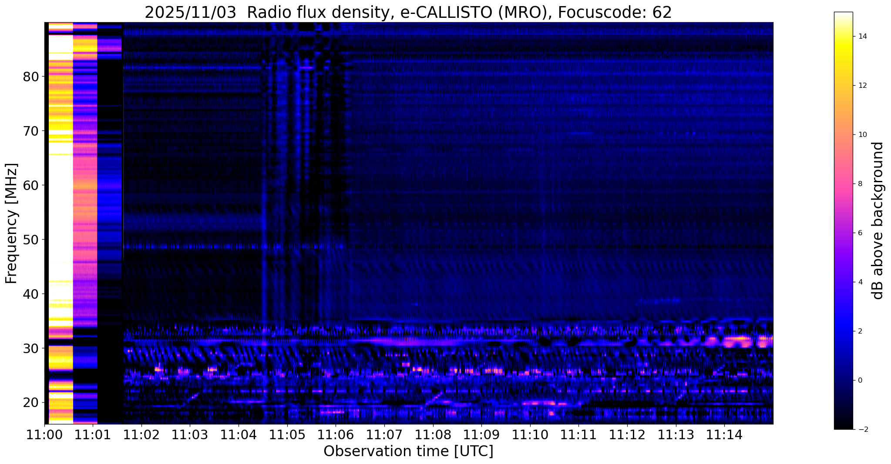Viewport: 891px width, 464px height.
Task: Click the 11:10 time tick label
Action: (x=530, y=435)
